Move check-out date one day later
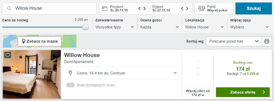The image size is (274, 101). (x=187, y=8)
